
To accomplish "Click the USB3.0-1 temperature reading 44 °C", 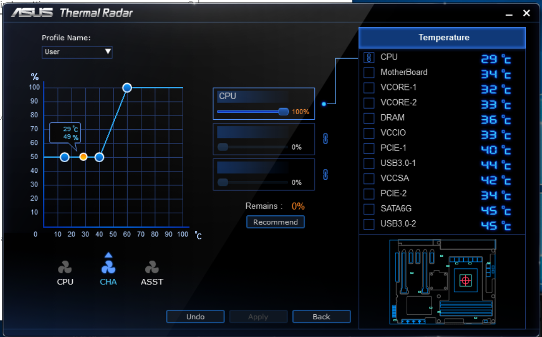I will [496, 165].
